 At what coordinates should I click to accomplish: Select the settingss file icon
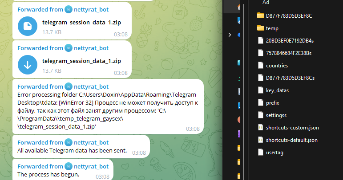coord(261,115)
